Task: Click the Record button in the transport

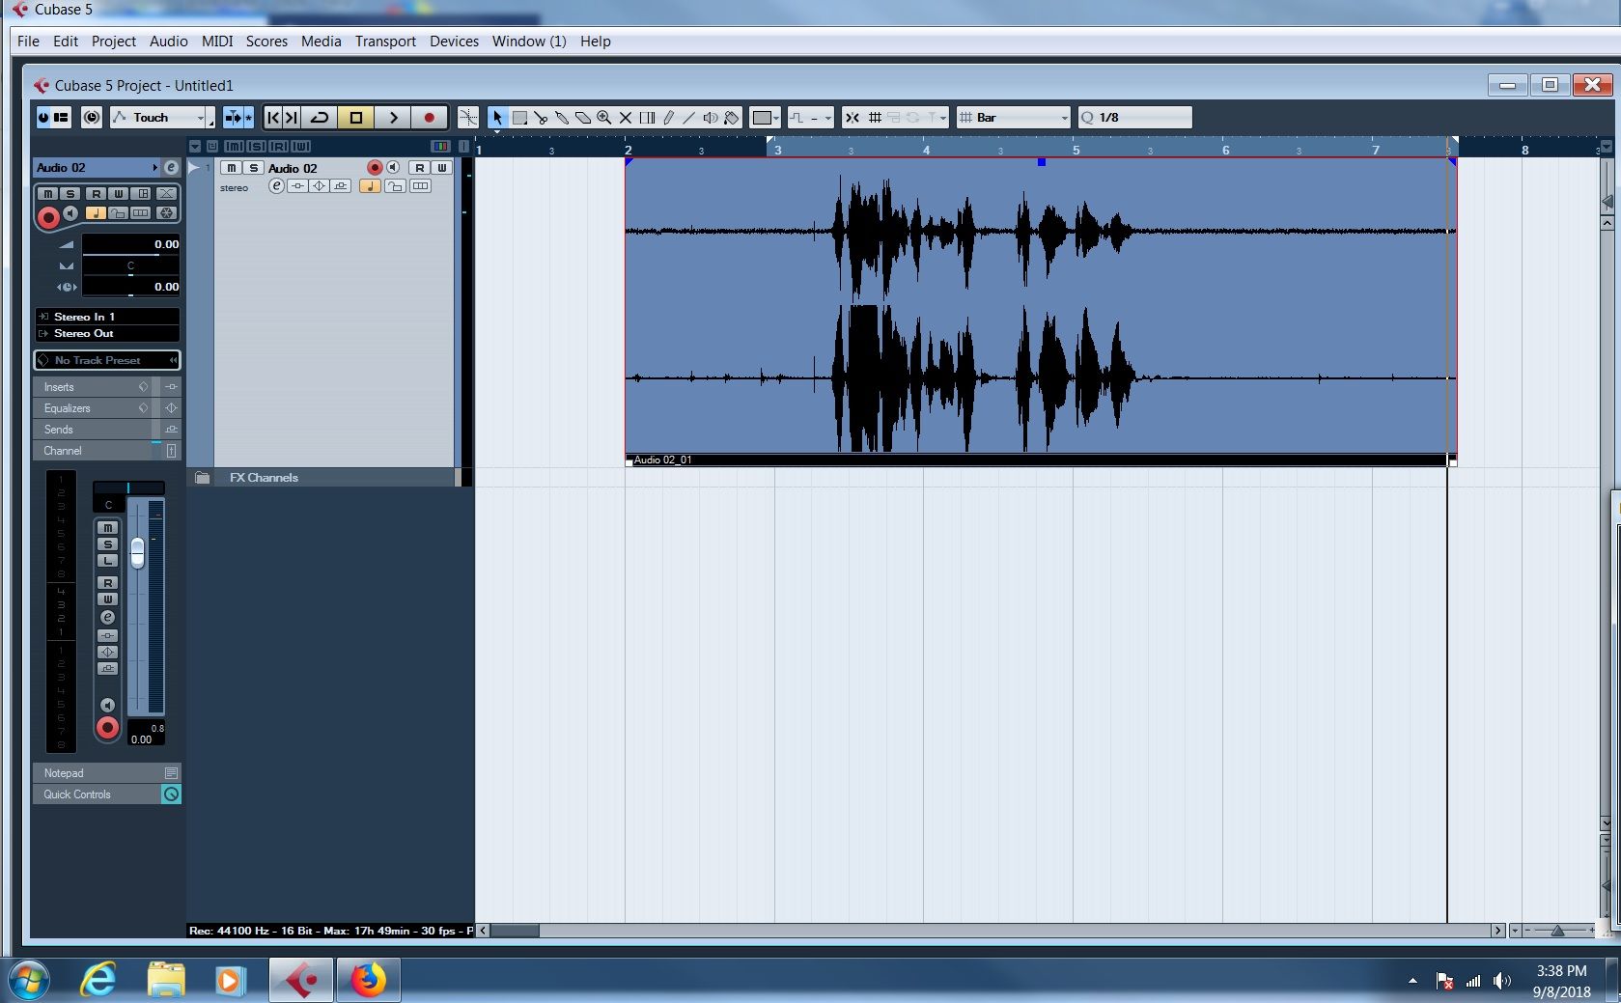Action: pos(429,117)
